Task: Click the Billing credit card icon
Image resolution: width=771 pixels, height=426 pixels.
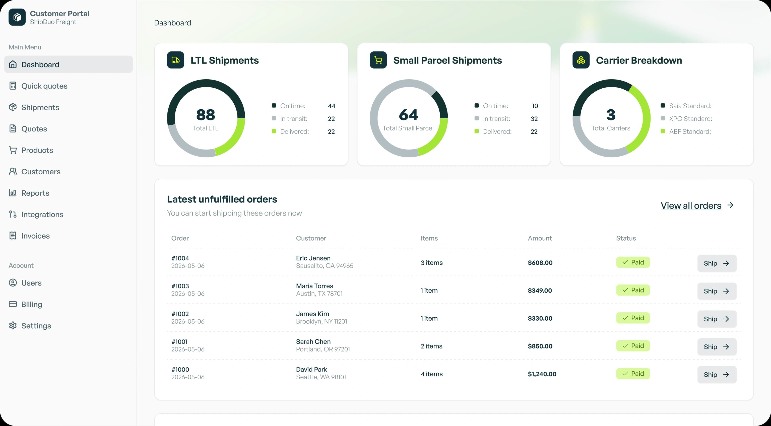Action: [x=13, y=304]
